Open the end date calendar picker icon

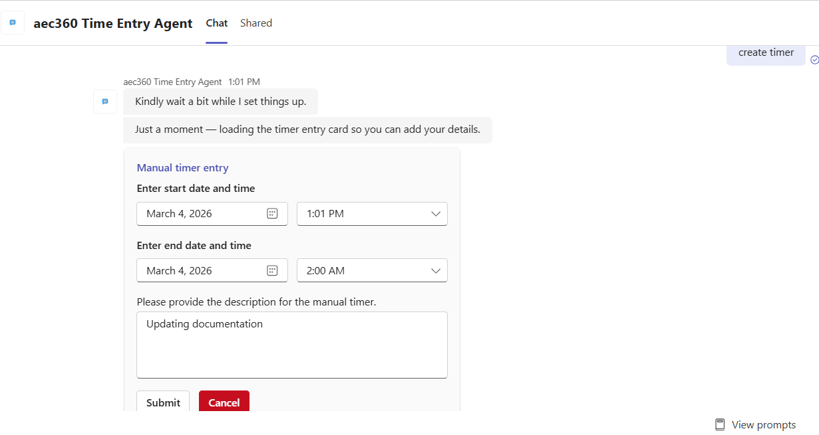[x=272, y=271]
